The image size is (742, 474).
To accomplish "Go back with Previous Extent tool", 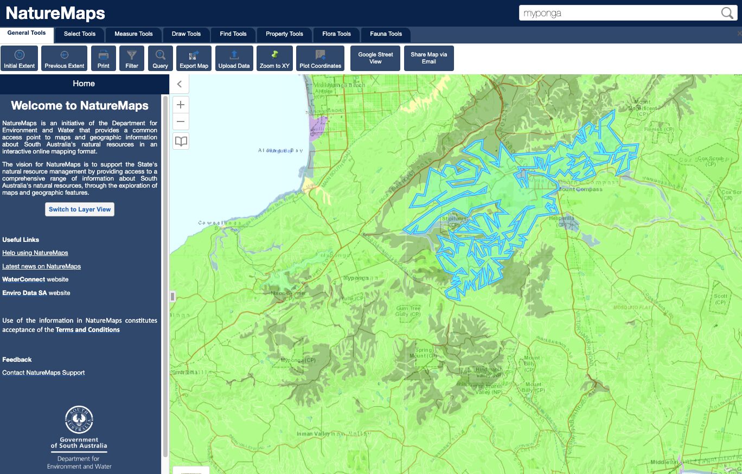I will (x=64, y=59).
